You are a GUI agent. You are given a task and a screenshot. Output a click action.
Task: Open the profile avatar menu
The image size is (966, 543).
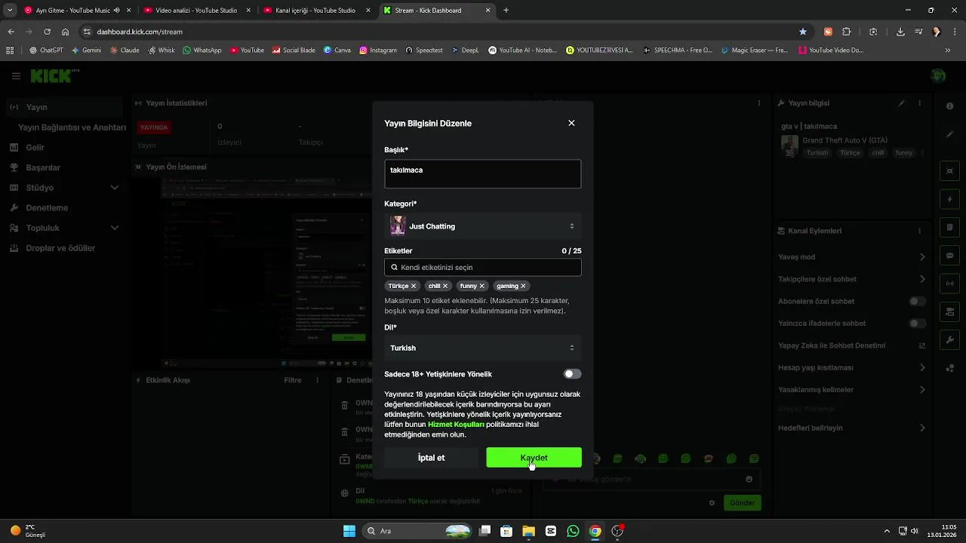coord(938,75)
